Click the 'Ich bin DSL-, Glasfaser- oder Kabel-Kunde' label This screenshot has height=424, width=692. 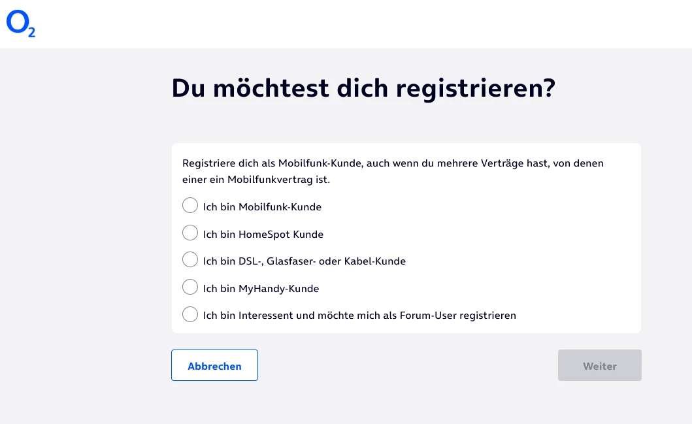305,261
